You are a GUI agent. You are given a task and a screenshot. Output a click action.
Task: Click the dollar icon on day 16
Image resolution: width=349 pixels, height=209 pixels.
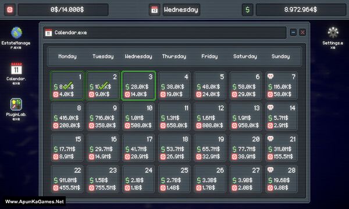tap(91, 149)
